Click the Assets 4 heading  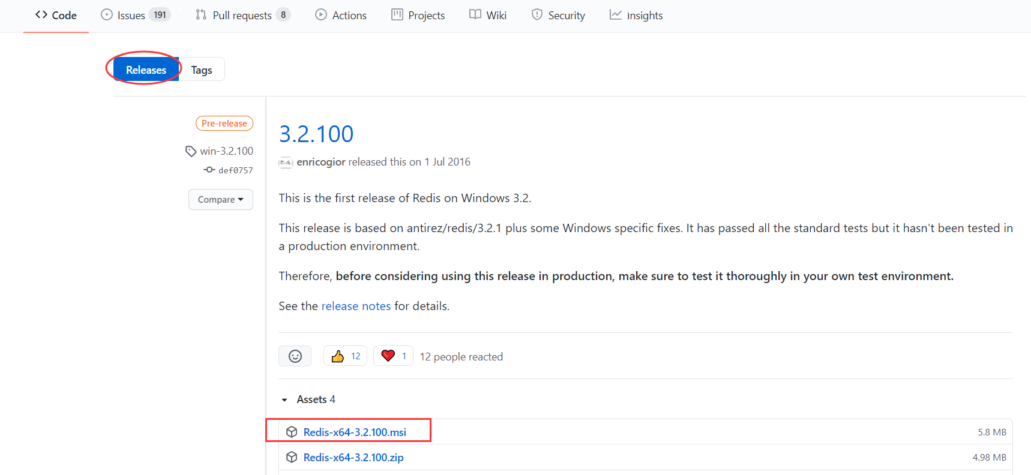click(x=316, y=399)
